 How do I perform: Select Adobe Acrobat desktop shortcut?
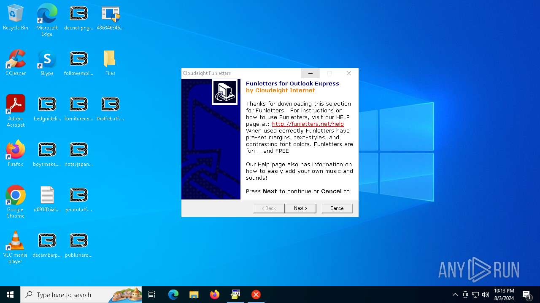point(16,111)
